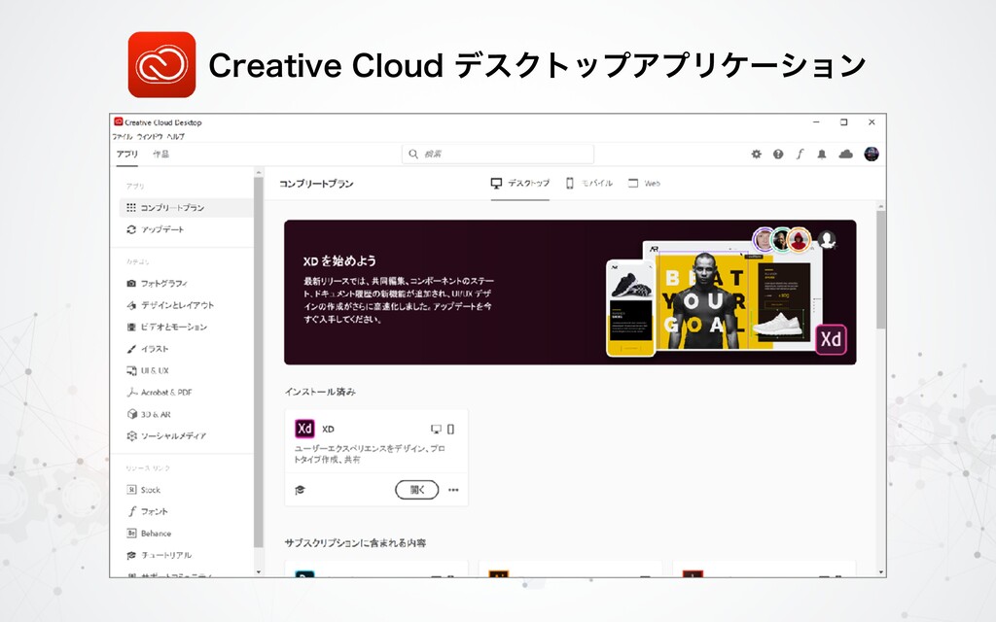Click the インストール済み section heading

point(320,392)
